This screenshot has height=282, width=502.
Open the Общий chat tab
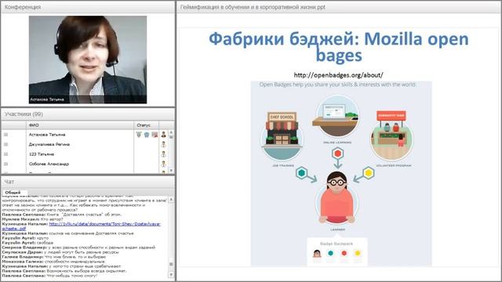coord(13,193)
